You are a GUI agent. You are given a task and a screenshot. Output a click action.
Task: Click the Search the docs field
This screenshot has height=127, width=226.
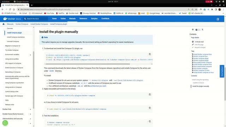click(36, 19)
